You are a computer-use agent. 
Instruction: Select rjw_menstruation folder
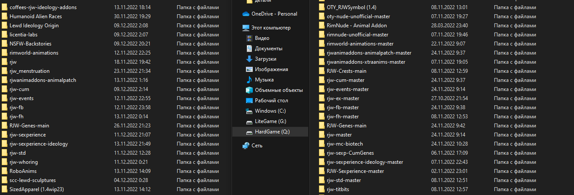click(30, 71)
